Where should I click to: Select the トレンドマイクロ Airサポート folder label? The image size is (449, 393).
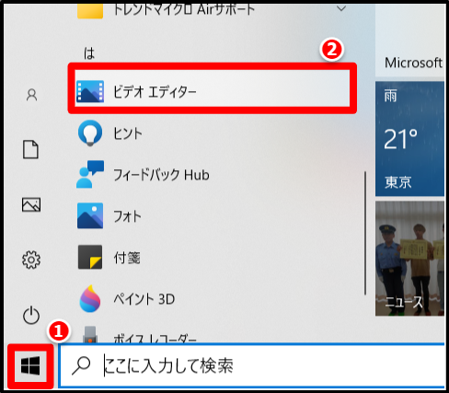coord(184,9)
